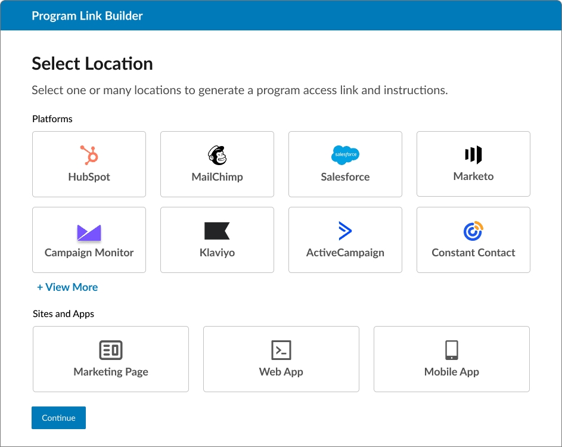Image resolution: width=562 pixels, height=447 pixels.
Task: Pick the ActiveCampaign text label
Action: coord(345,253)
